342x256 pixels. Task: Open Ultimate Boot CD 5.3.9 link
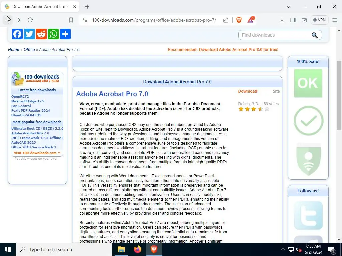[x=37, y=128]
